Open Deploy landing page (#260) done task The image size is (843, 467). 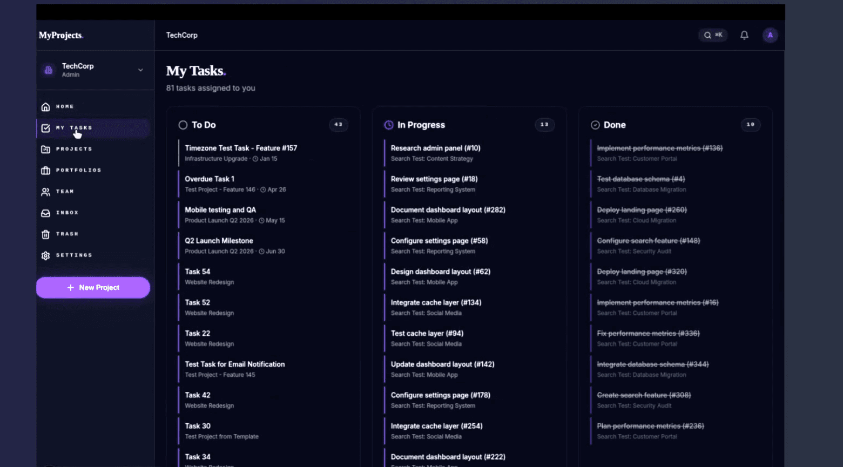pyautogui.click(x=676, y=215)
